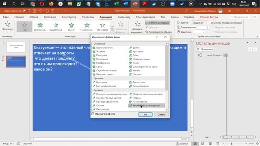Open Добавить анимацию button
The height and width of the screenshot is (146, 260).
point(137,27)
